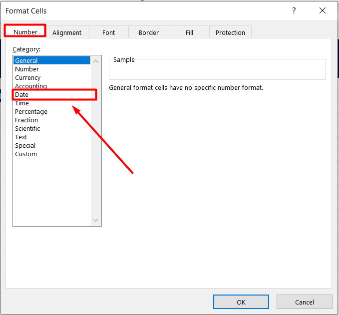Pick the Accounting category

[52, 86]
